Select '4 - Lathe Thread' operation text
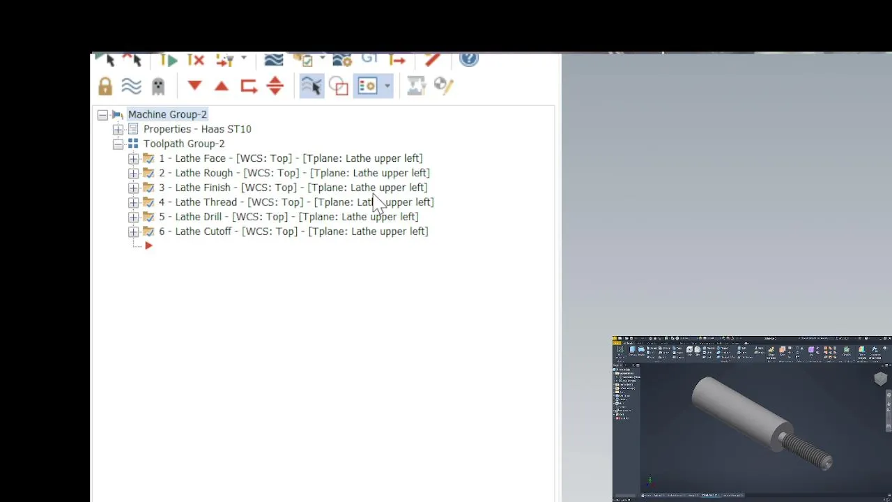Viewport: 892px width, 502px height. (x=198, y=202)
